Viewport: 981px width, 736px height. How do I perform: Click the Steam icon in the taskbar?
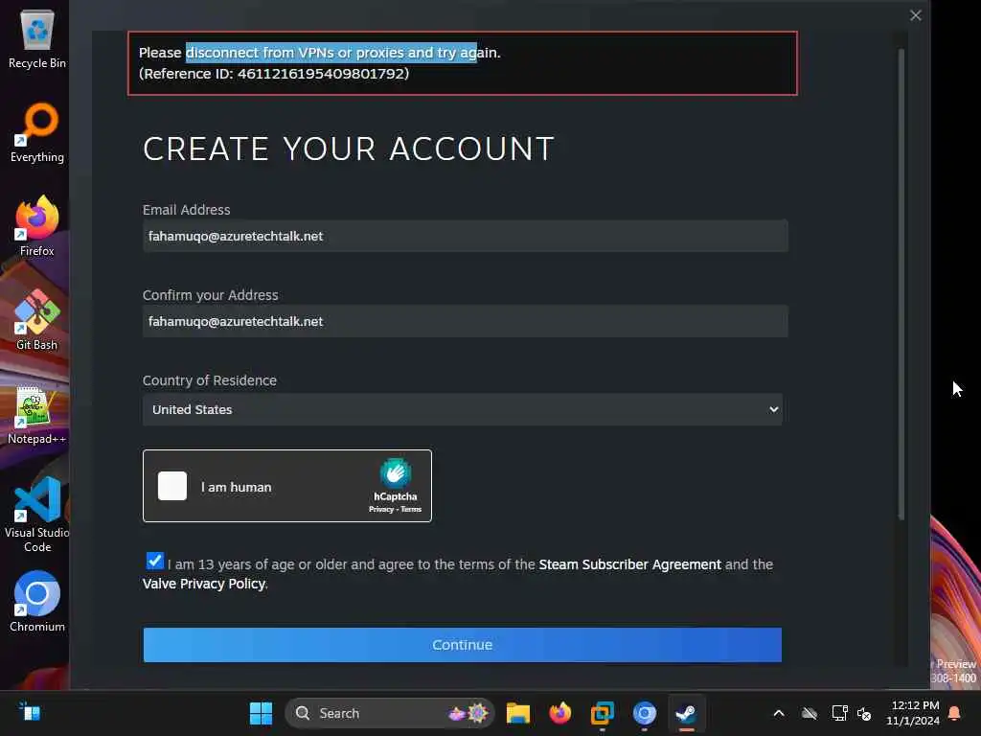coord(686,713)
